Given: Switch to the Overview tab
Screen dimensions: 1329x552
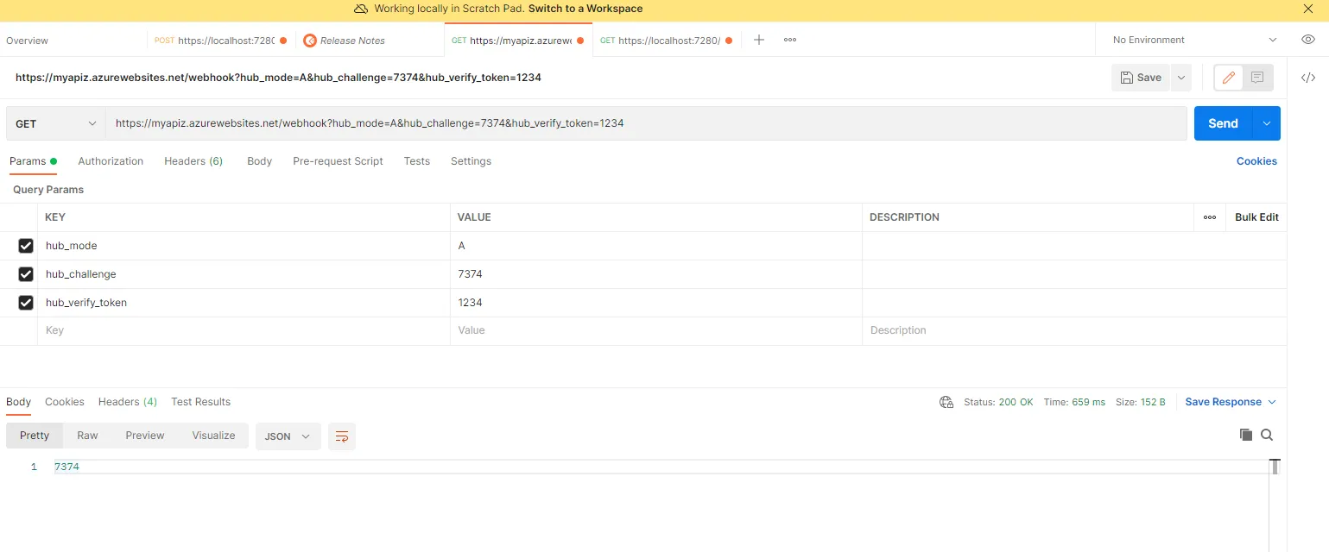Looking at the screenshot, I should coord(28,41).
